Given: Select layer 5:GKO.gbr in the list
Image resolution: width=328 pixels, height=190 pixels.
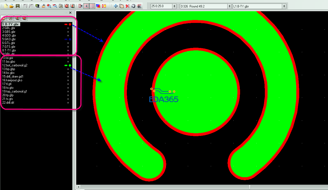Looking at the screenshot, I should 9,39.
